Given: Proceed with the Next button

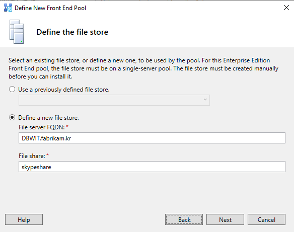Looking at the screenshot, I should [225, 219].
